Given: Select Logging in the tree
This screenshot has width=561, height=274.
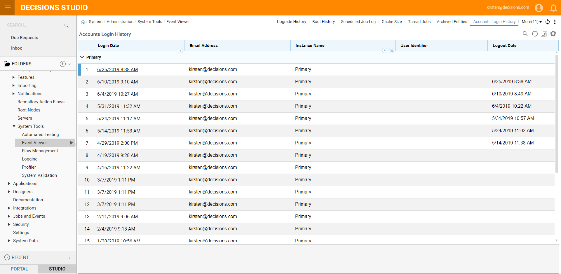Looking at the screenshot, I should click(x=29, y=159).
